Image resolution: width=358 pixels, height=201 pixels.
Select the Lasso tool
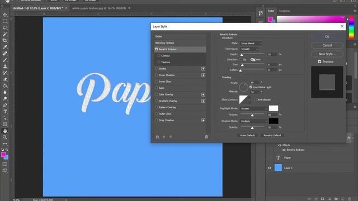coord(5,27)
